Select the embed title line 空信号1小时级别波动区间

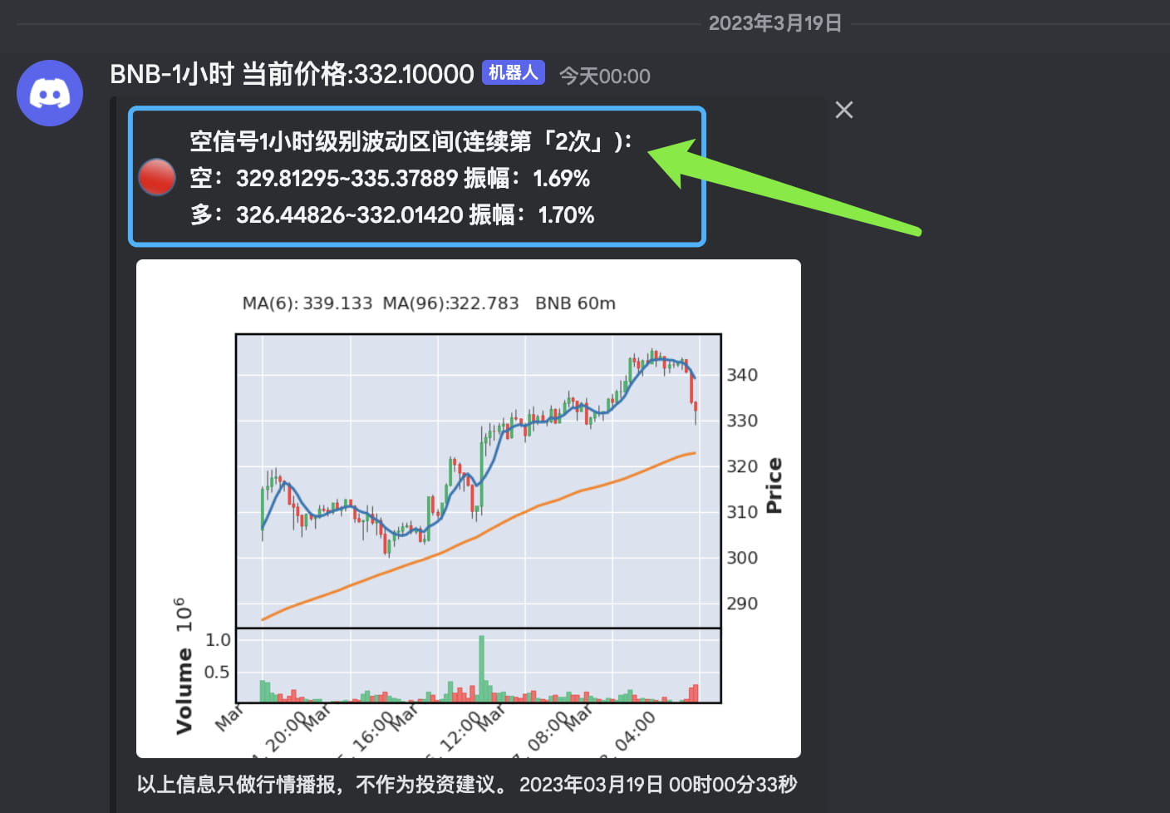(x=411, y=141)
